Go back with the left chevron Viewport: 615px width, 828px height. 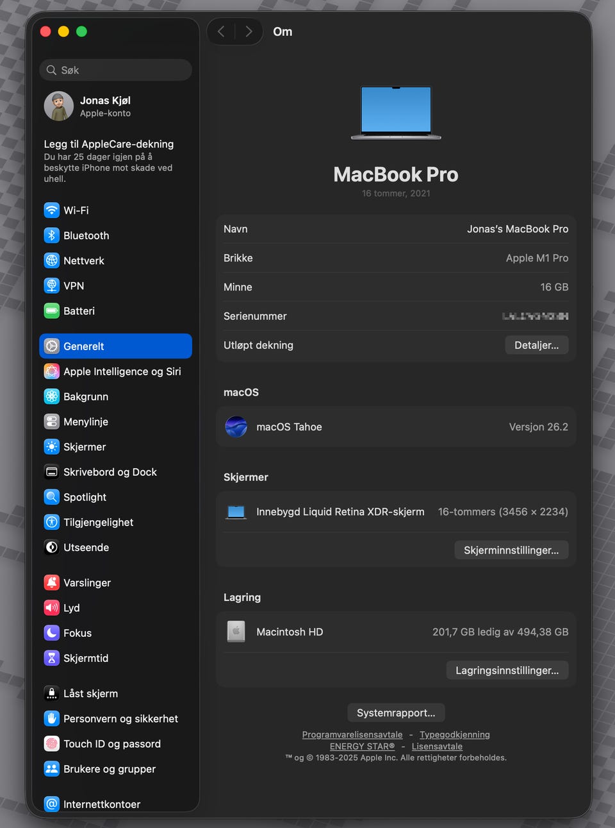coord(221,31)
